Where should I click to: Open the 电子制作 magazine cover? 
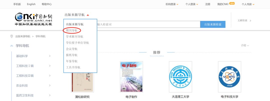131,77
